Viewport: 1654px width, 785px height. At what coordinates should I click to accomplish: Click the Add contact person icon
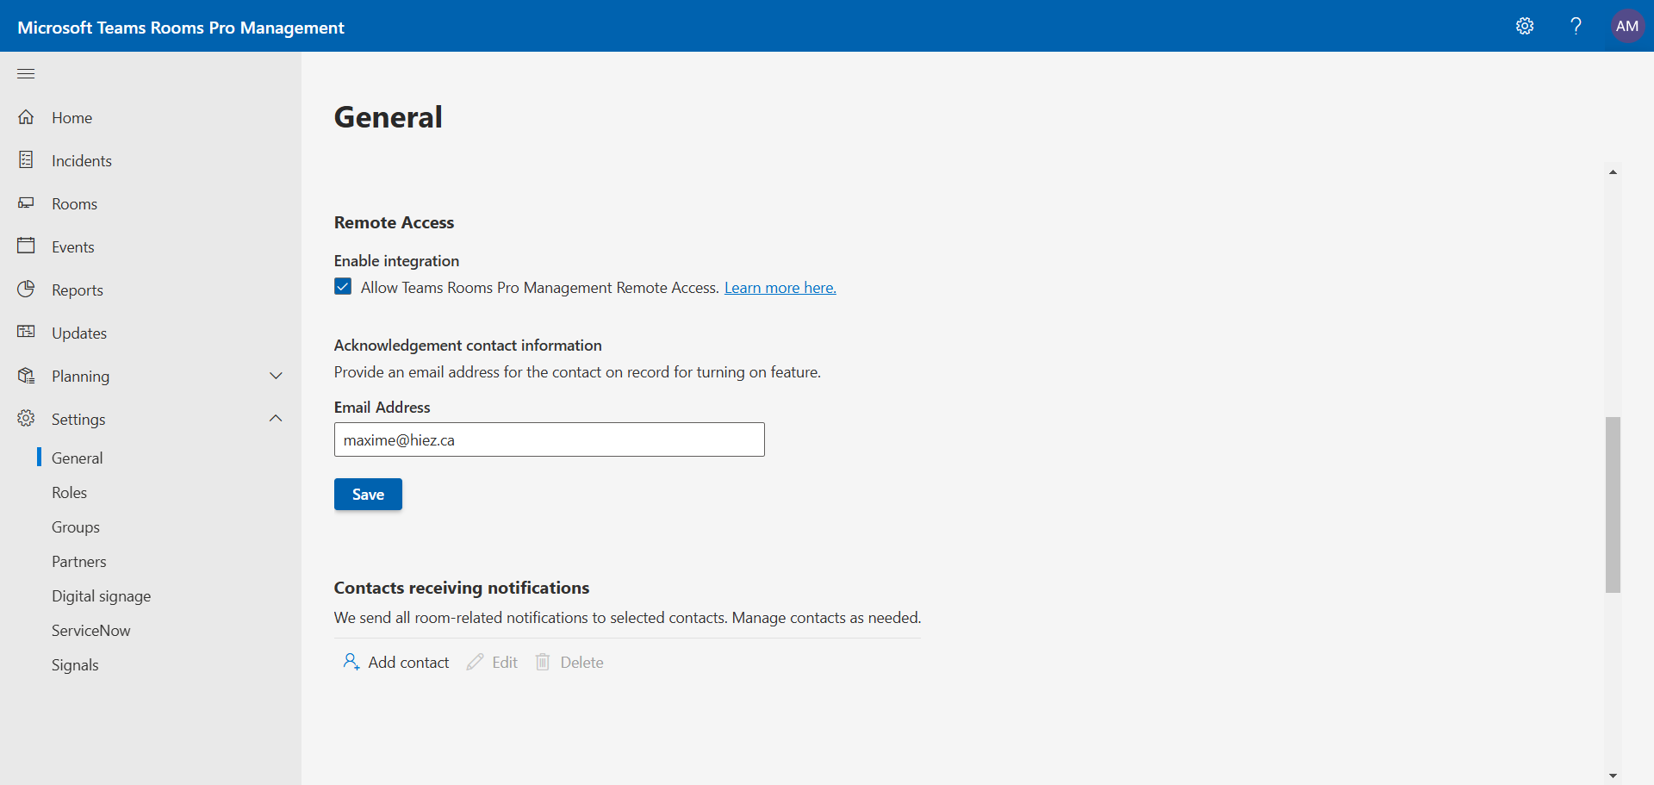coord(351,662)
